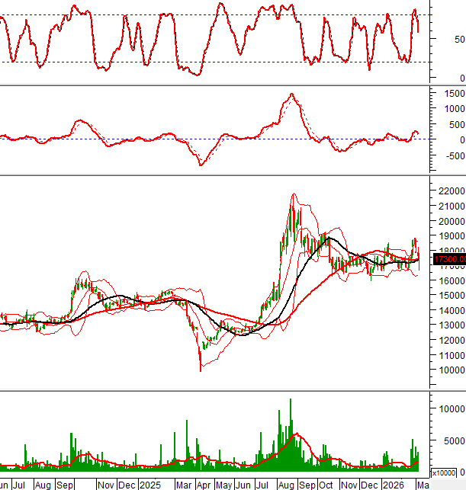Click the highest peak of the MACD line
The width and height of the screenshot is (466, 490).
(x=291, y=94)
